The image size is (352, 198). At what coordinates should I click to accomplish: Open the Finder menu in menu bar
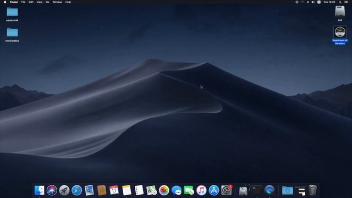click(x=14, y=2)
